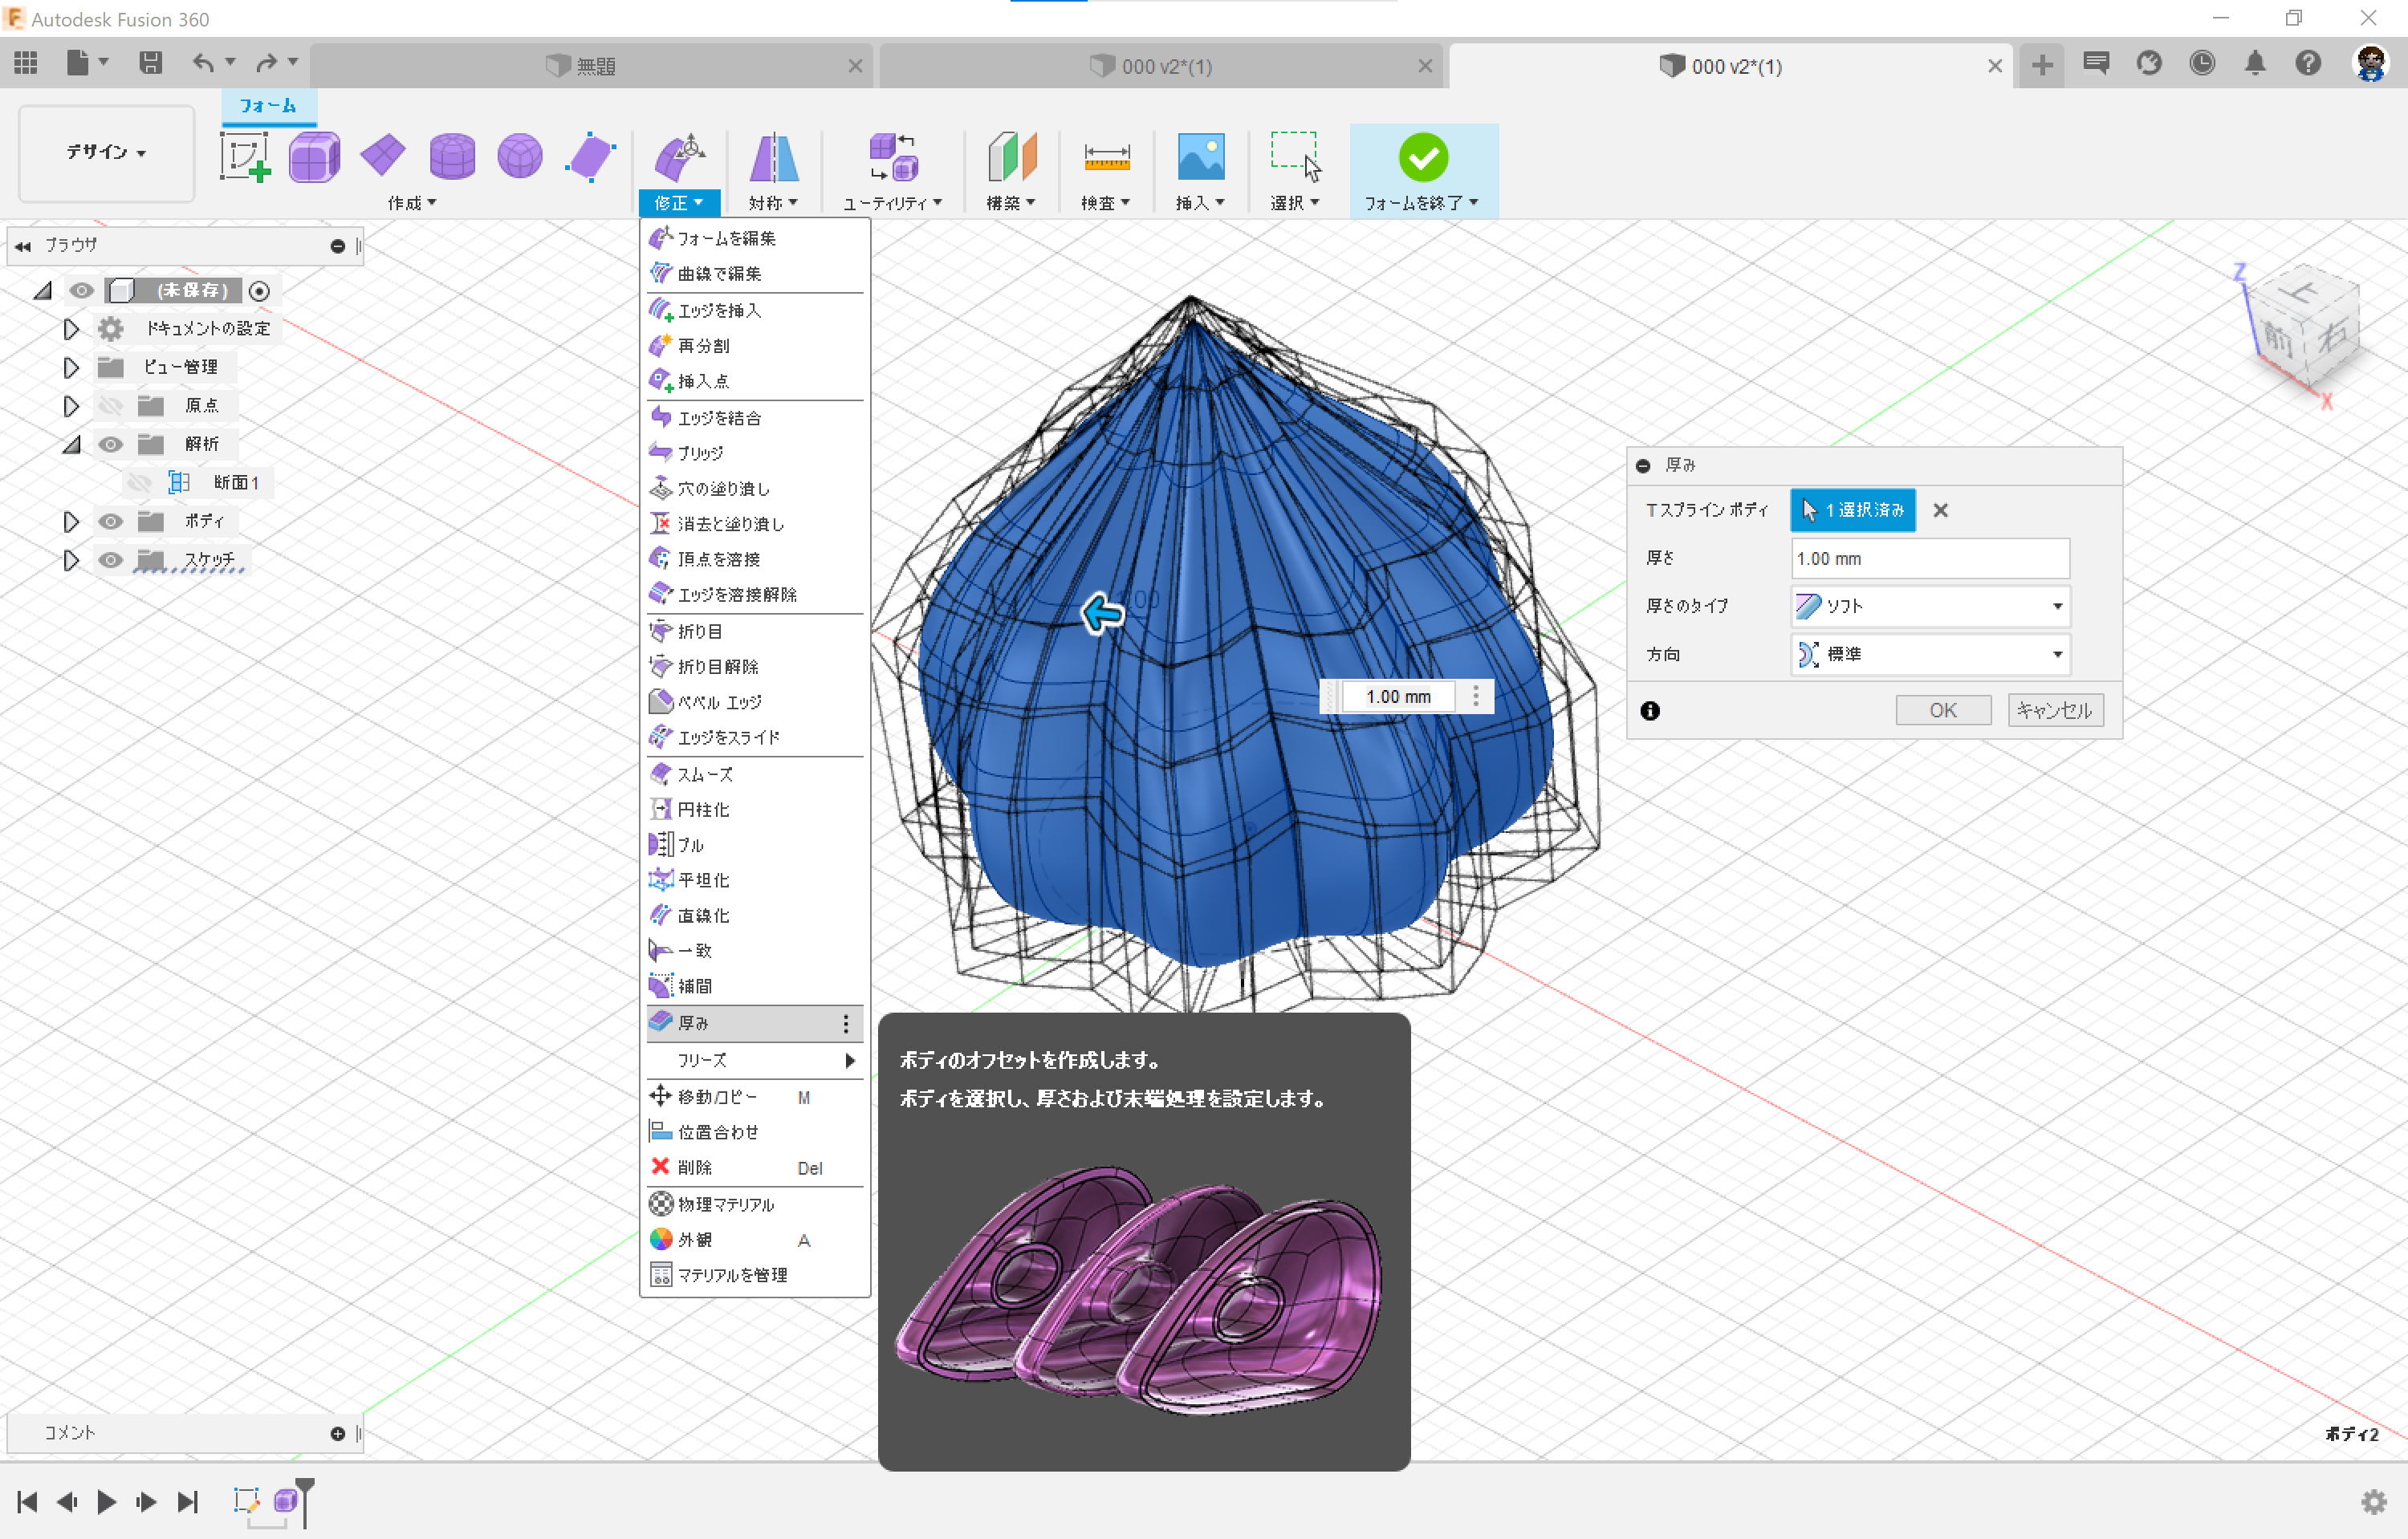This screenshot has width=2408, height=1539.
Task: Expand the ドキュメントの設定 tree node
Action: pyautogui.click(x=70, y=329)
